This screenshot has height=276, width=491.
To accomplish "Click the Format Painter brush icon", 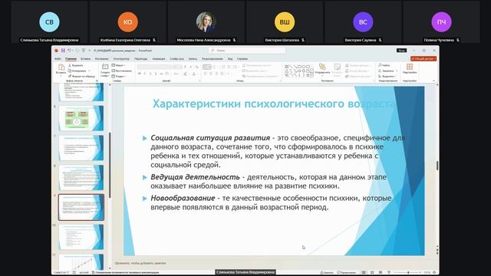I will point(70,76).
